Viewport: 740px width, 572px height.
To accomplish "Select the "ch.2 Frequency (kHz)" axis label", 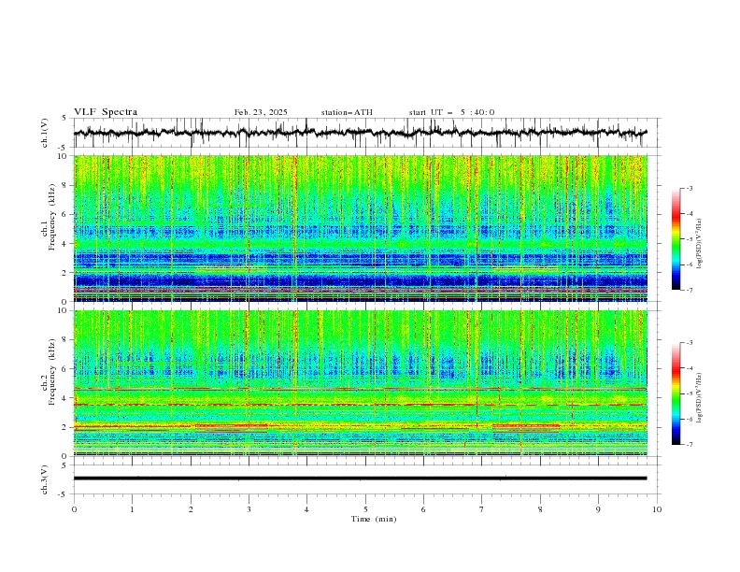I will 50,372.
